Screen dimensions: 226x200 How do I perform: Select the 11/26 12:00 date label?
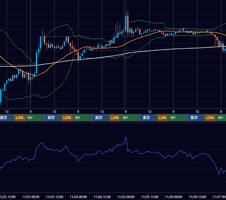pyautogui.click(x=197, y=197)
